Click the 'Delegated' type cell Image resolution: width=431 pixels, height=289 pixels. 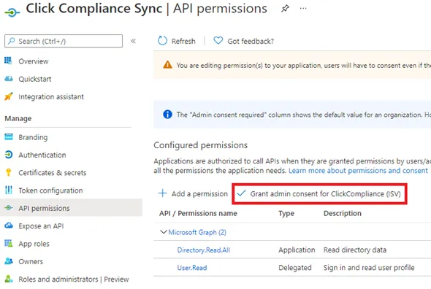click(295, 268)
